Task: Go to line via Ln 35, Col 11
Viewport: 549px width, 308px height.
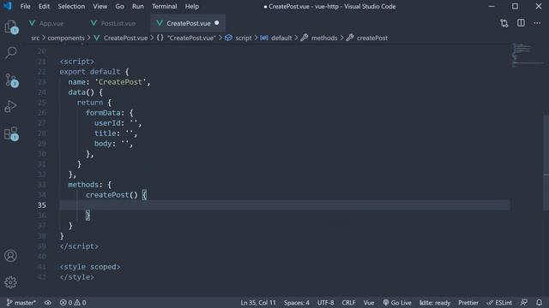Action: click(x=258, y=303)
